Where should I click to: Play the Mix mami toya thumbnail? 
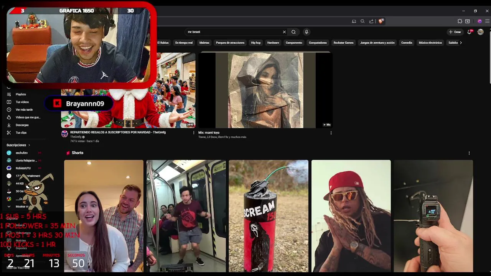(265, 90)
